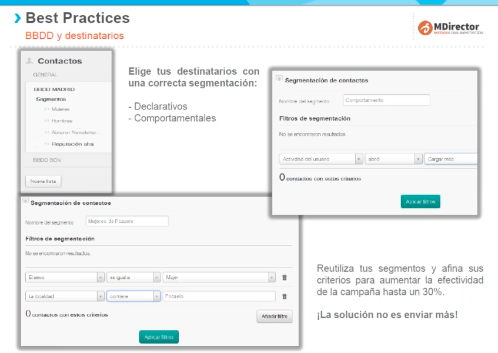Delete the 'El sexo' filter row
This screenshot has width=498, height=353.
click(x=285, y=277)
